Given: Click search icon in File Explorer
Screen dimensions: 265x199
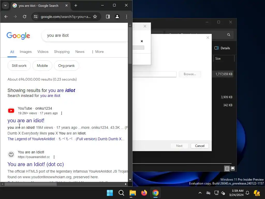Looking at the screenshot, I should (x=229, y=35).
